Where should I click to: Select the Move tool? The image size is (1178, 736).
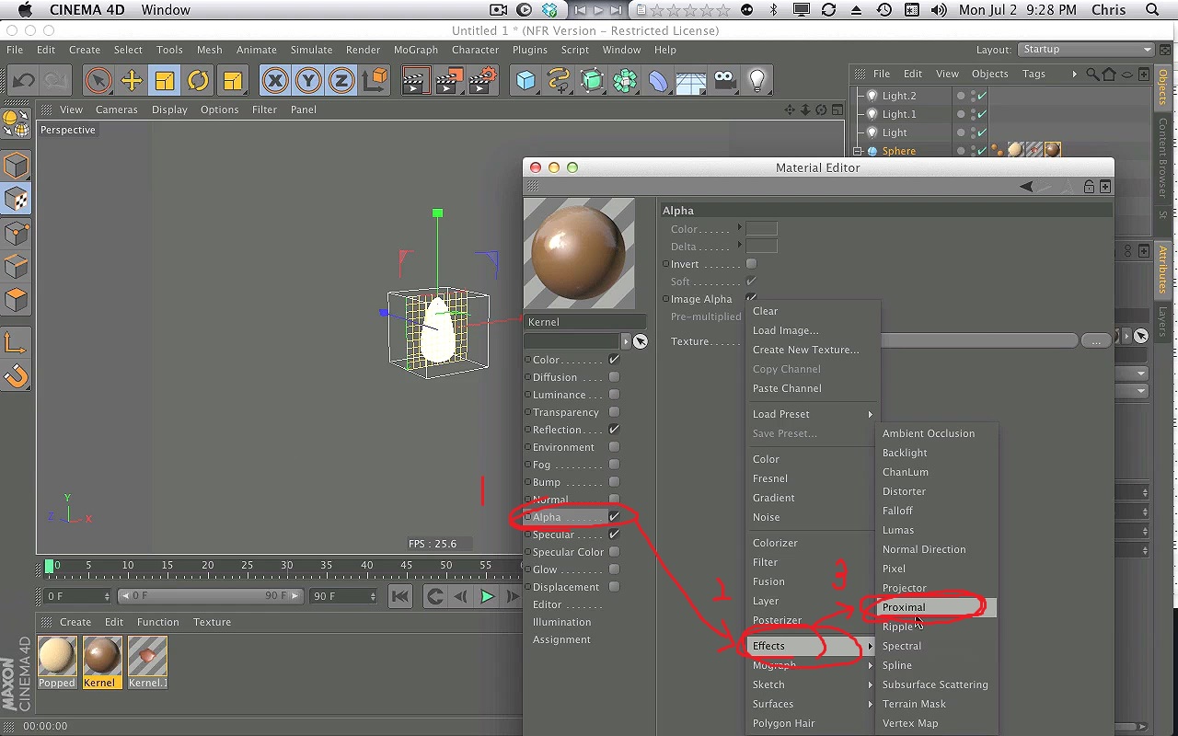(x=132, y=81)
